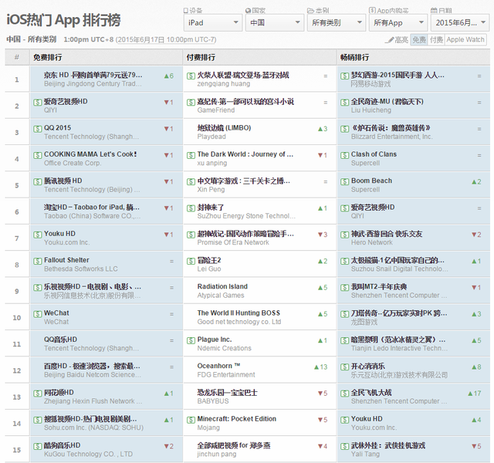Click the in-app purchase icon beside Clash of Clans
The height and width of the screenshot is (463, 494).
coord(344,155)
